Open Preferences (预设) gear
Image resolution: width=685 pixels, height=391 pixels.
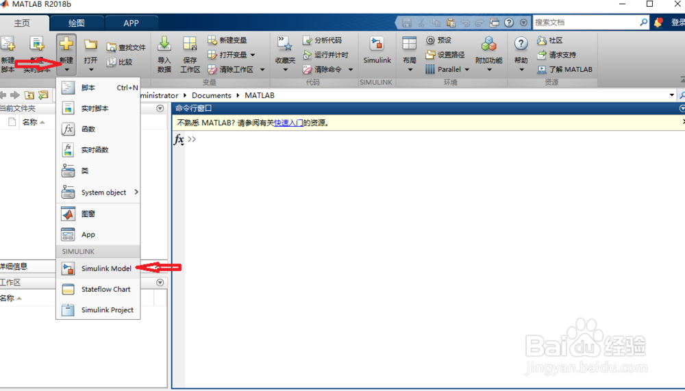tap(430, 40)
